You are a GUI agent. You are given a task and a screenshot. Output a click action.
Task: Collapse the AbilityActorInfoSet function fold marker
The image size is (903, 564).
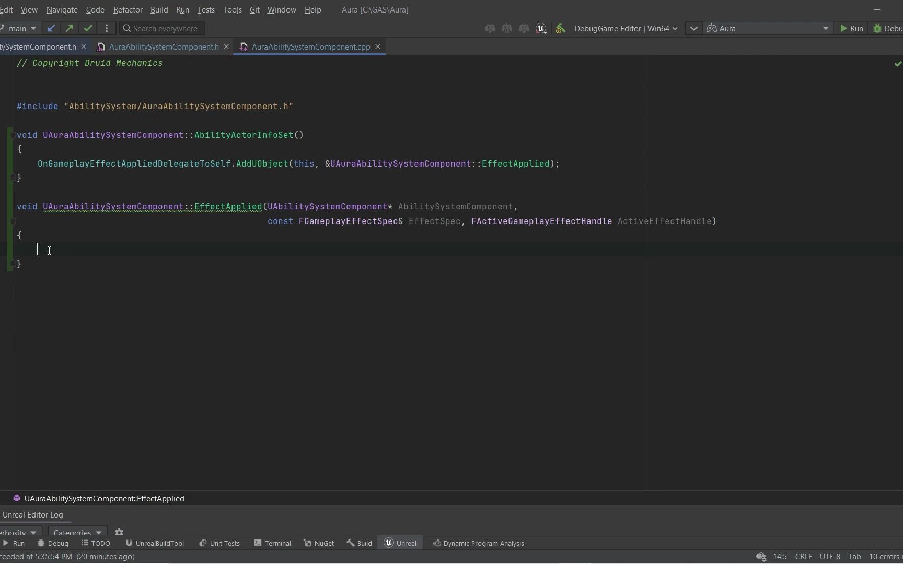[13, 135]
